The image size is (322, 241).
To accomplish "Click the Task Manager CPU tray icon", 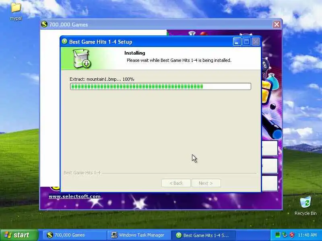I will pos(277,235).
